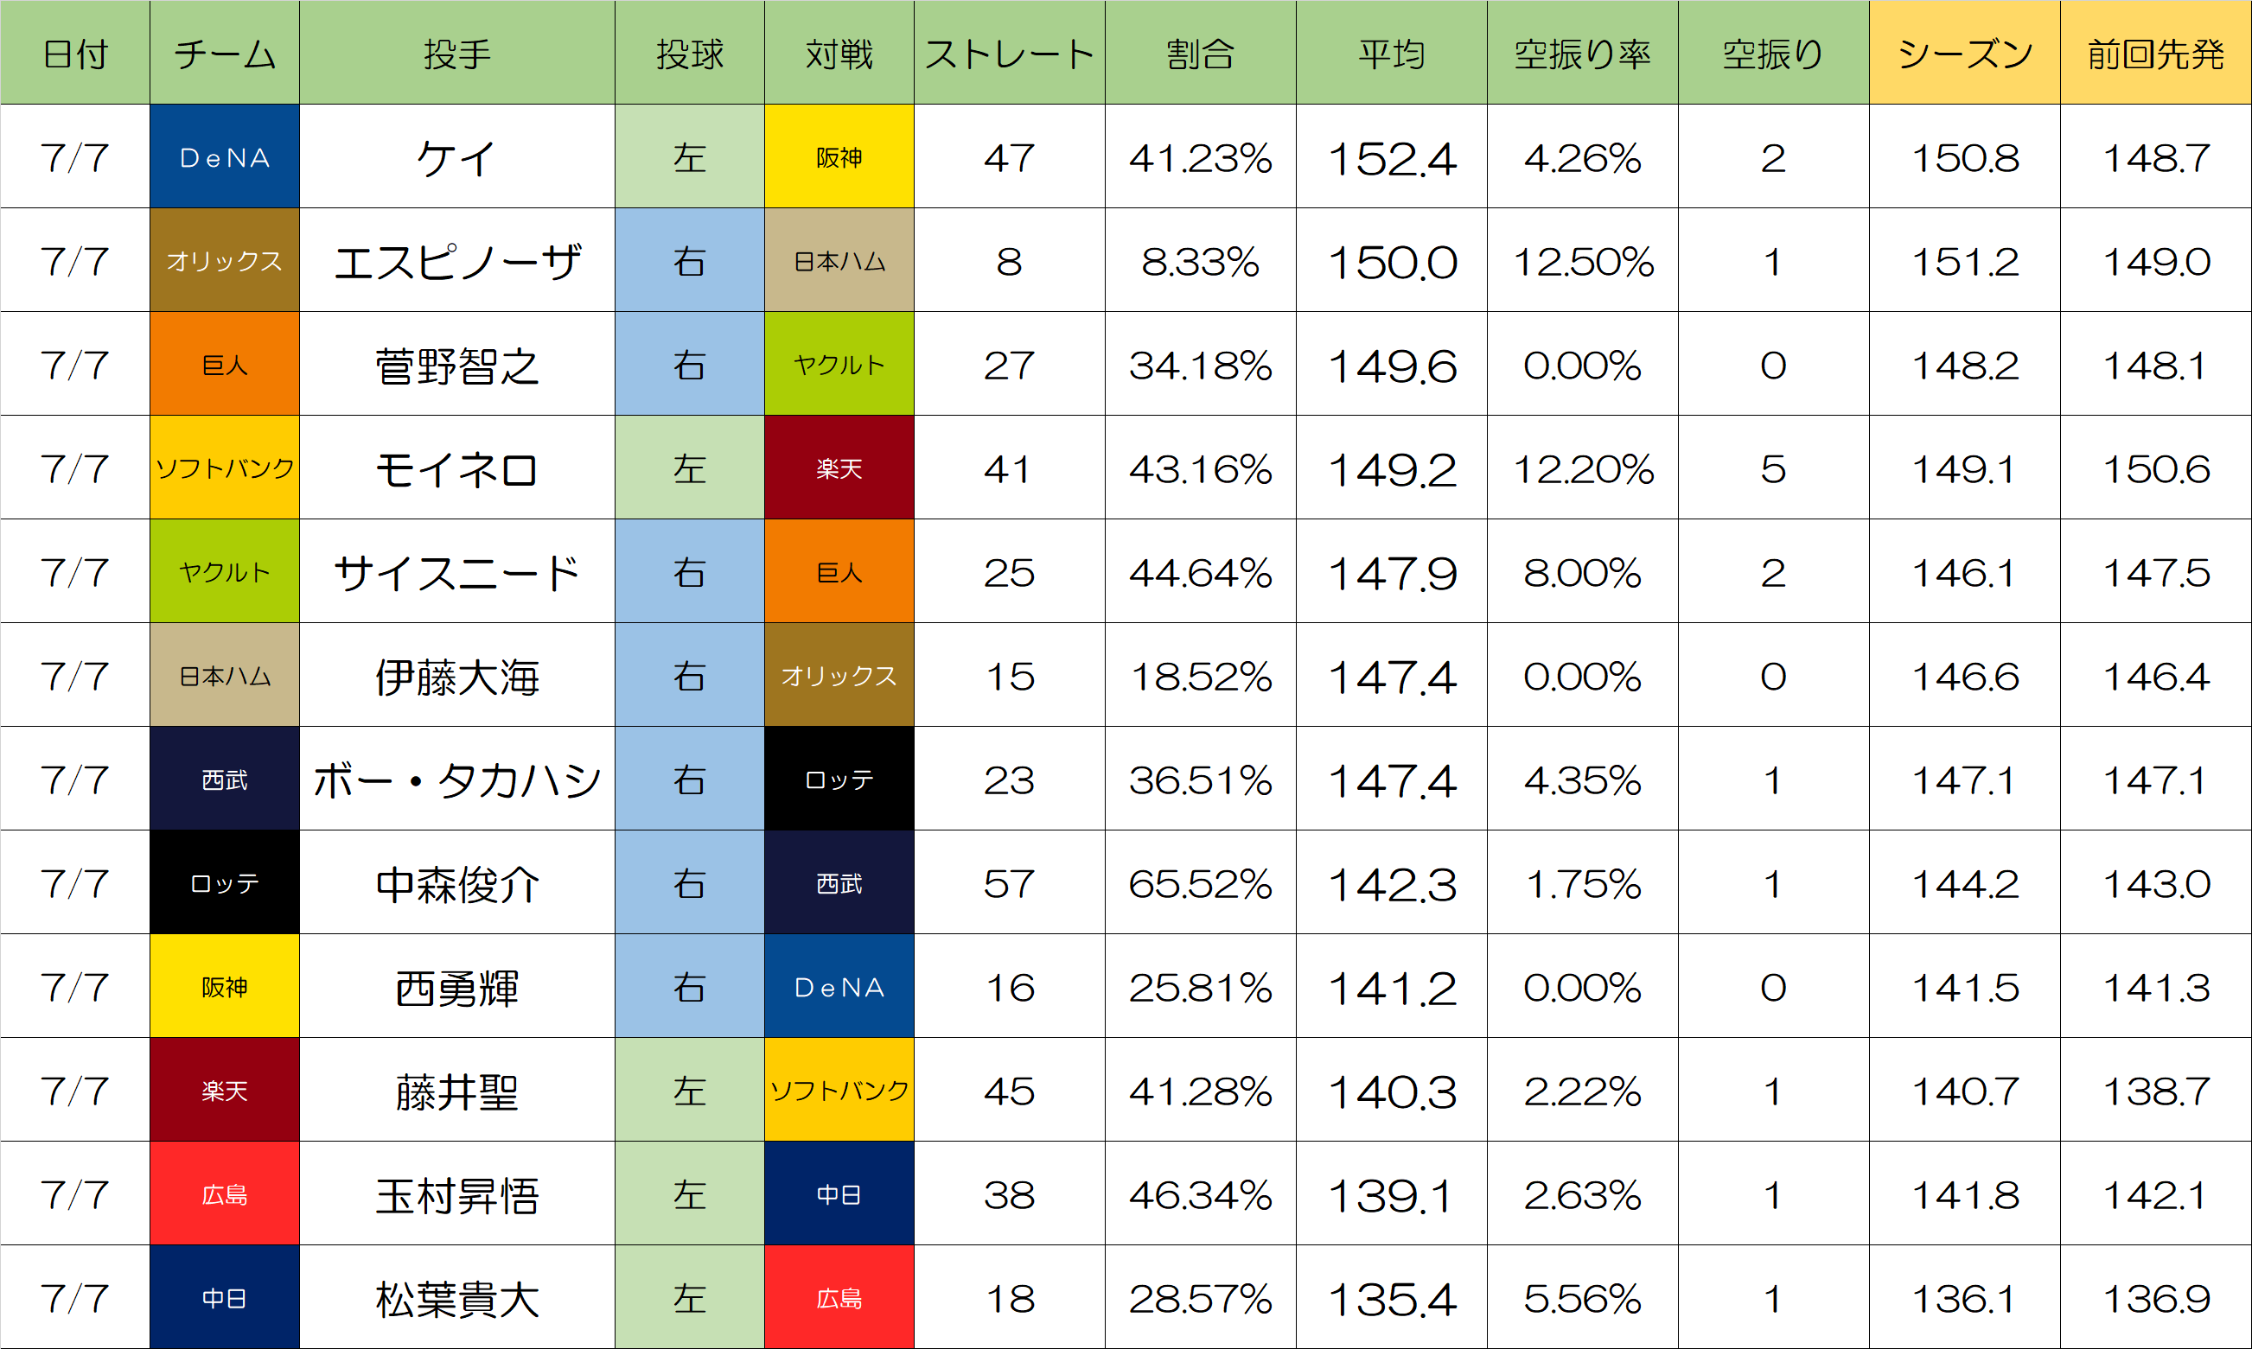Click the red 広島 team cell beside 玉村昇悟
2252x1349 pixels.
tap(225, 1193)
